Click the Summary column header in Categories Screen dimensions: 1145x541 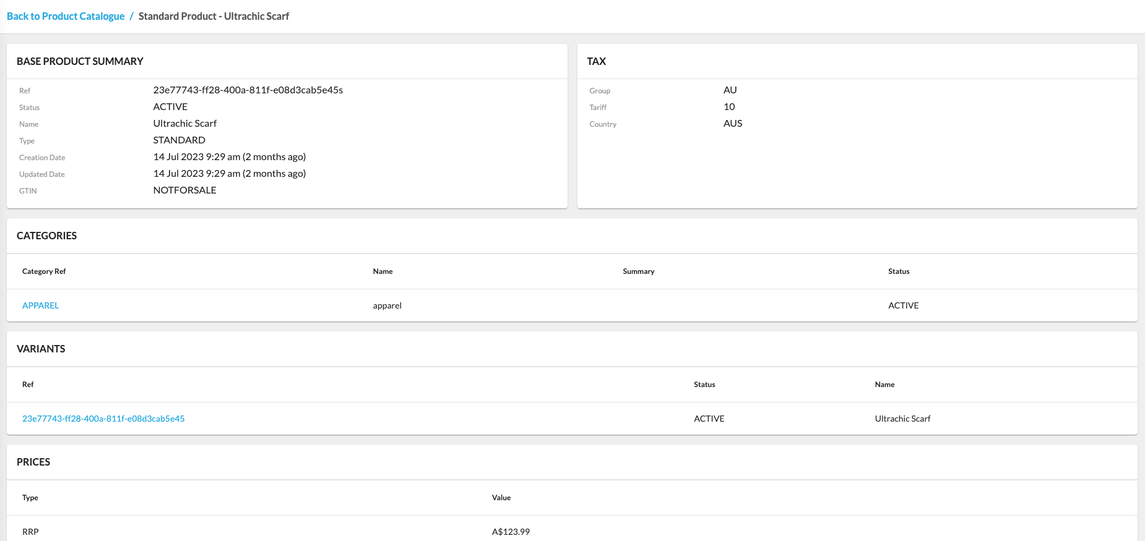(x=638, y=271)
